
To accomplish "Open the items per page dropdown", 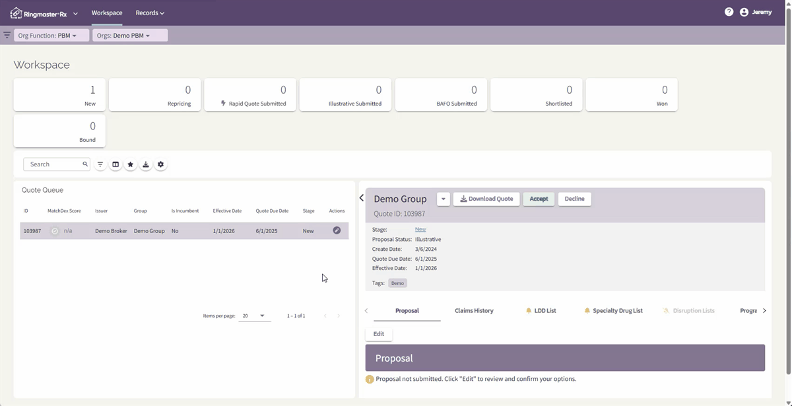I will (x=253, y=316).
